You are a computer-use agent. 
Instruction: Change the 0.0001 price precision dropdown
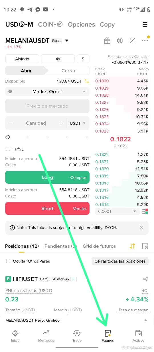117,211
